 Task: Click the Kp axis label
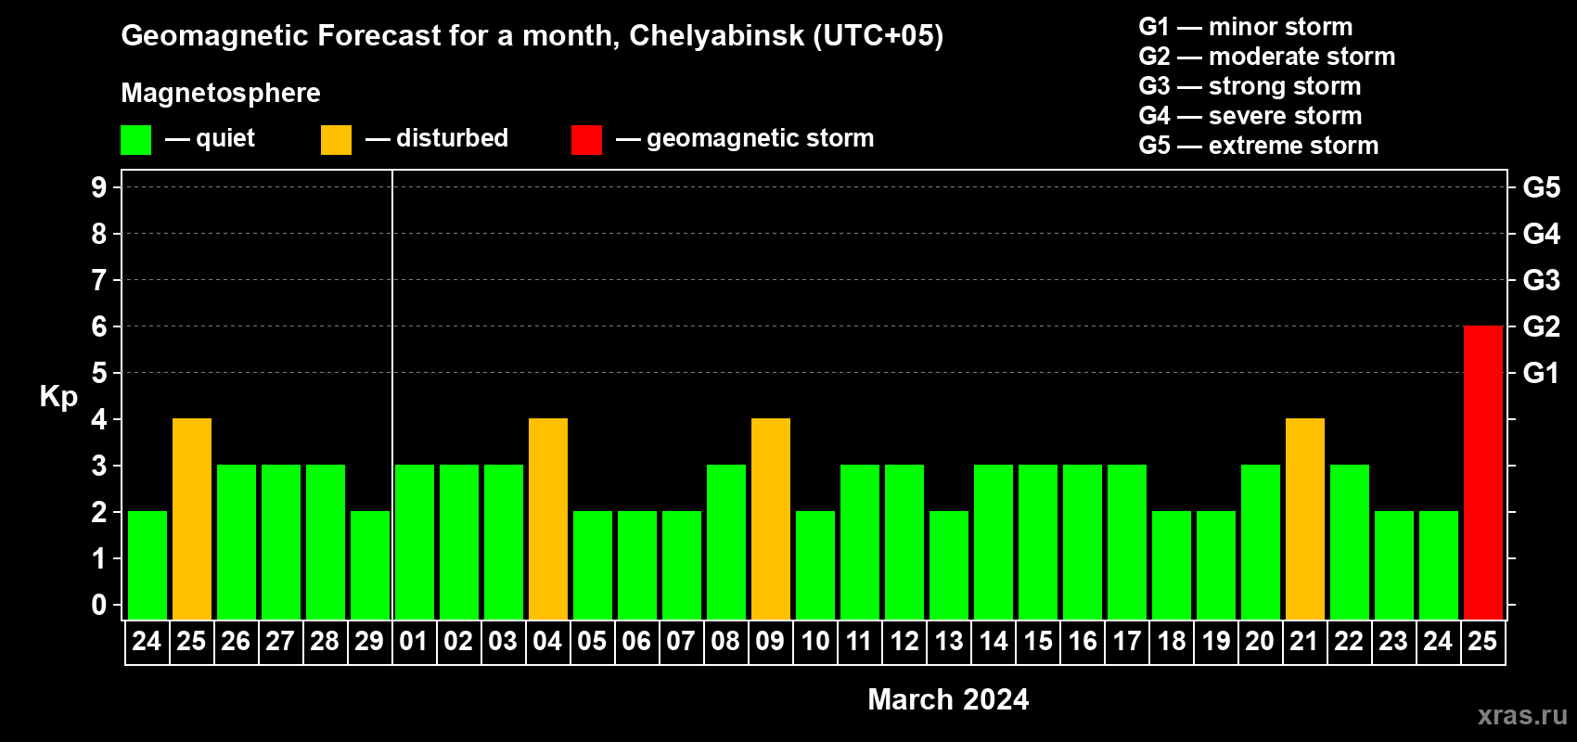58,397
